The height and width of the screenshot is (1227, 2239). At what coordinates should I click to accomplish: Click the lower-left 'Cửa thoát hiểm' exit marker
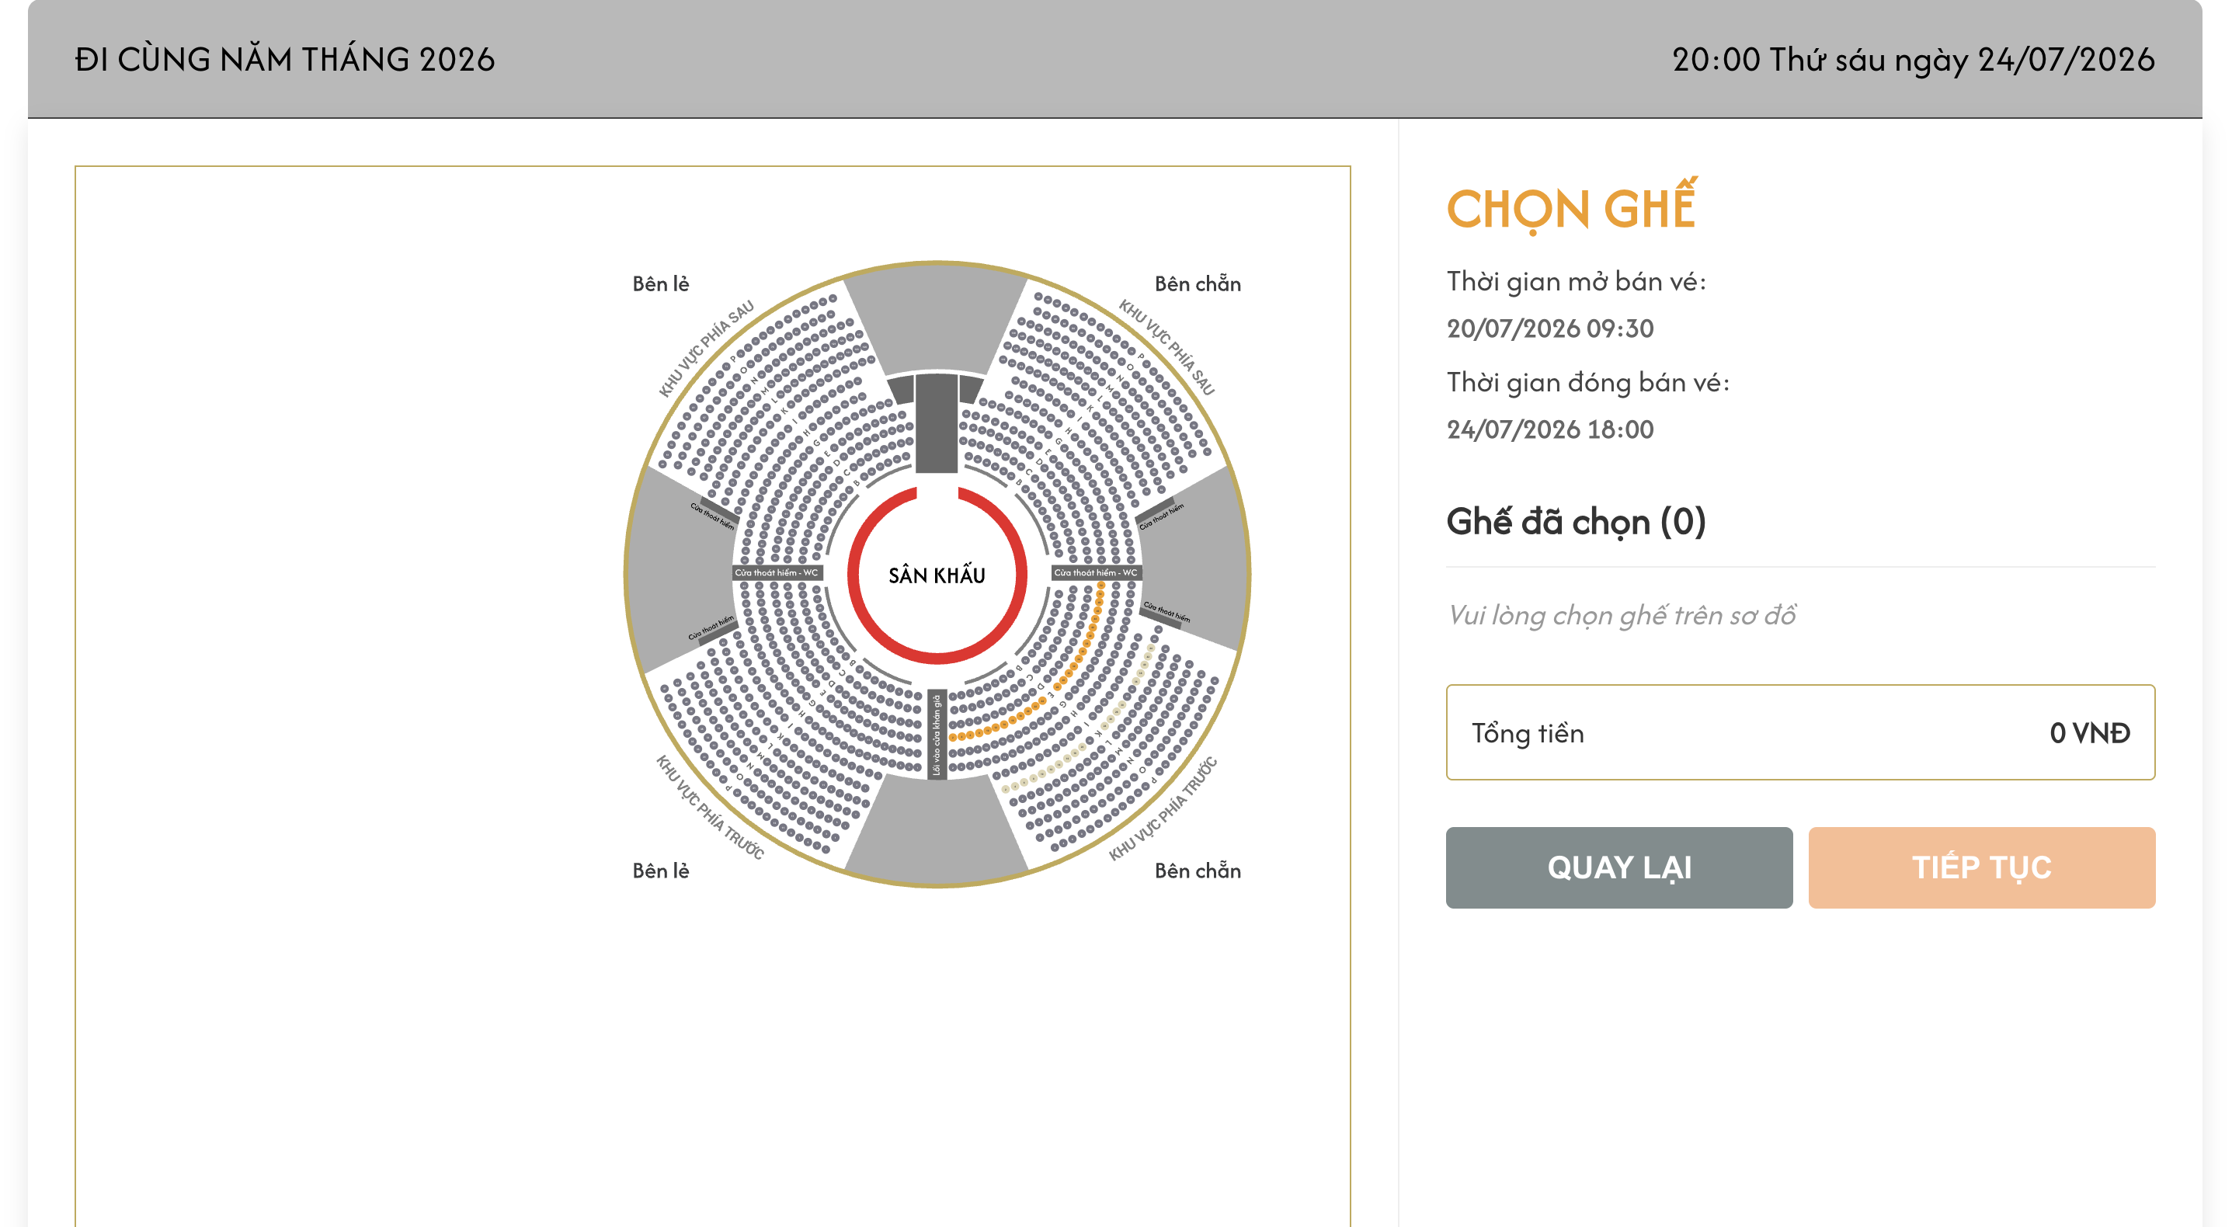[712, 627]
